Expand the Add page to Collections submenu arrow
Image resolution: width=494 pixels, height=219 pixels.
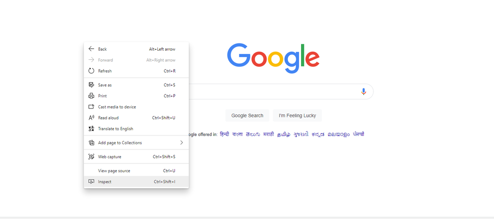click(181, 143)
